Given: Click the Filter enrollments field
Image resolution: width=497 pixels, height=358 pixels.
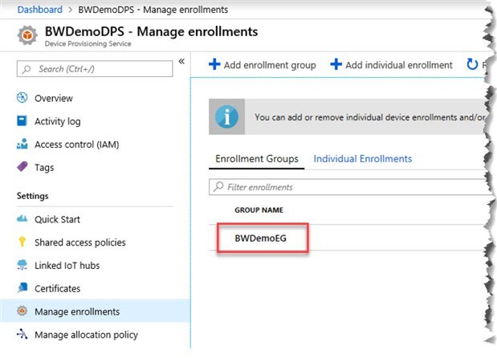Looking at the screenshot, I should tap(345, 187).
